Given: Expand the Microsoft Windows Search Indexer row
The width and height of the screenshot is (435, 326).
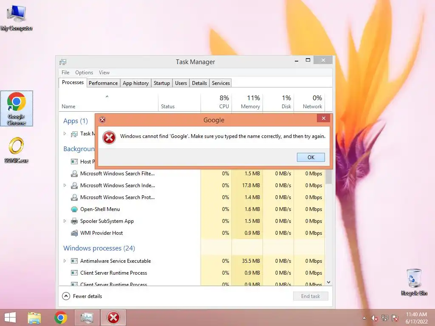Looking at the screenshot, I should point(65,185).
